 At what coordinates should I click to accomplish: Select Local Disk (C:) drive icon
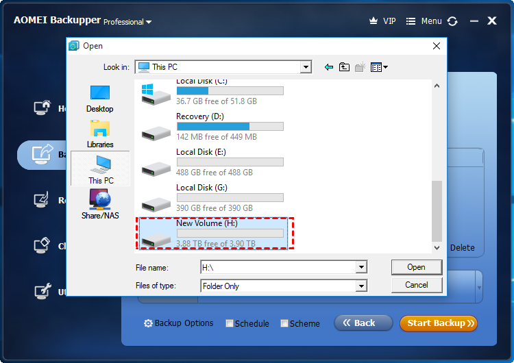tap(156, 95)
